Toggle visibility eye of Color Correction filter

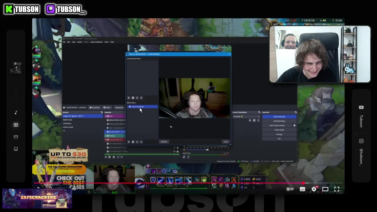coord(130,107)
